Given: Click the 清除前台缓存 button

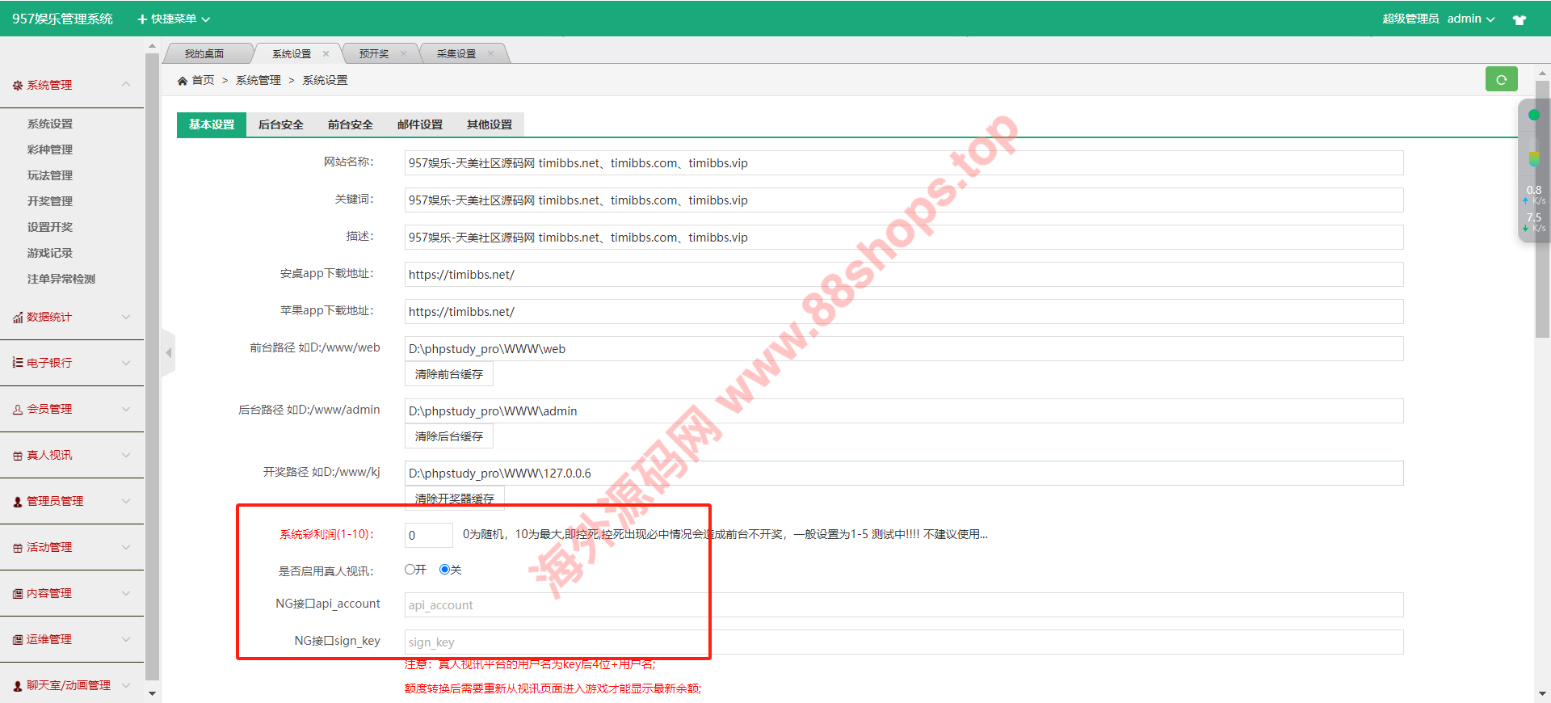Looking at the screenshot, I should pyautogui.click(x=448, y=374).
